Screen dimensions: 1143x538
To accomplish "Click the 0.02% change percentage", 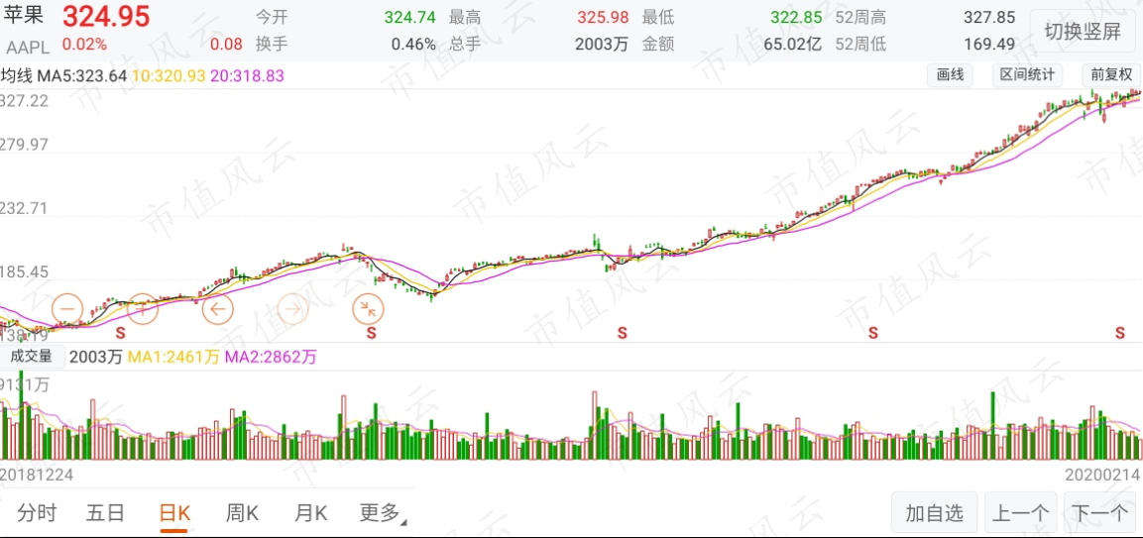I will 84,45.
